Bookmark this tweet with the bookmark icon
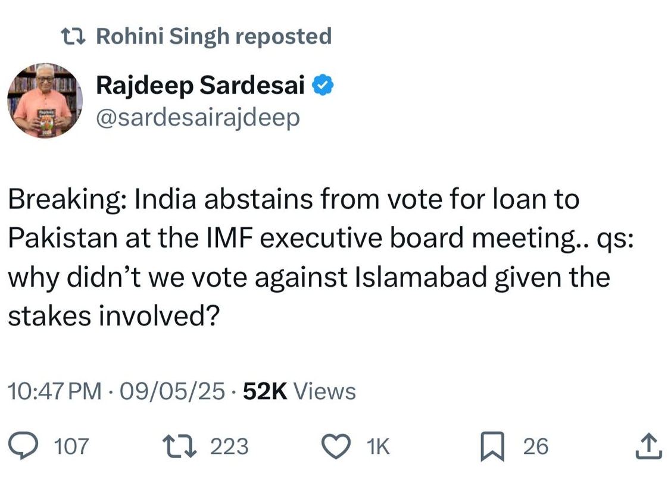This screenshot has height=492, width=671. click(492, 447)
